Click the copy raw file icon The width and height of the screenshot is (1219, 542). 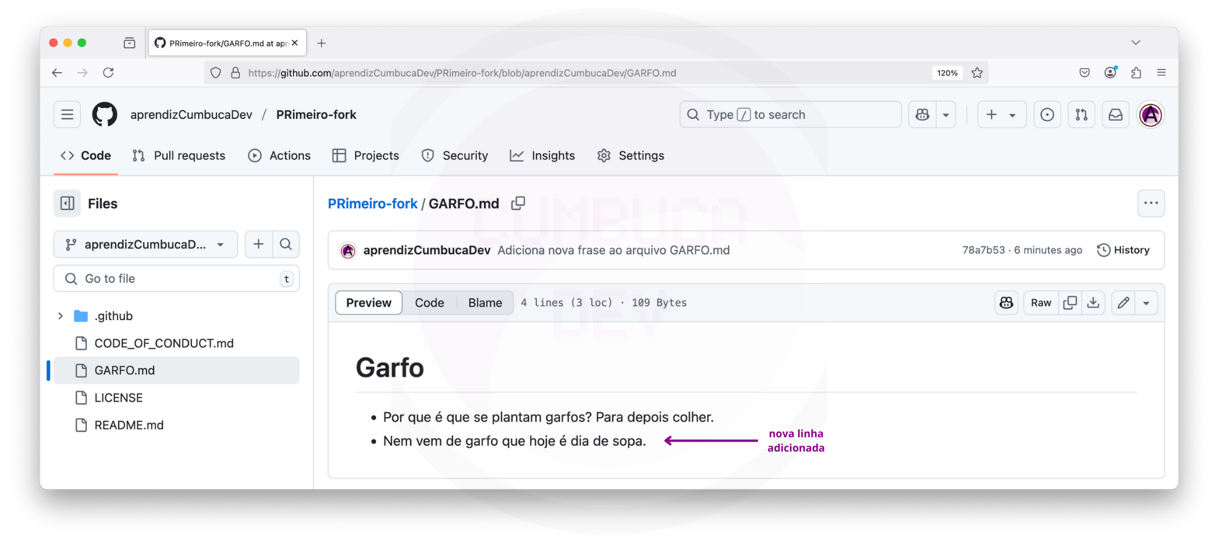coord(1070,303)
